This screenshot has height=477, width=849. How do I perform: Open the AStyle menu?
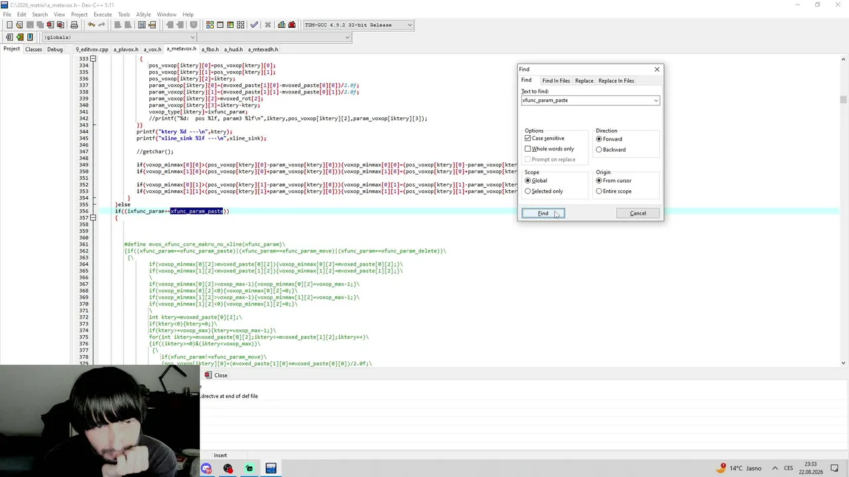(143, 14)
